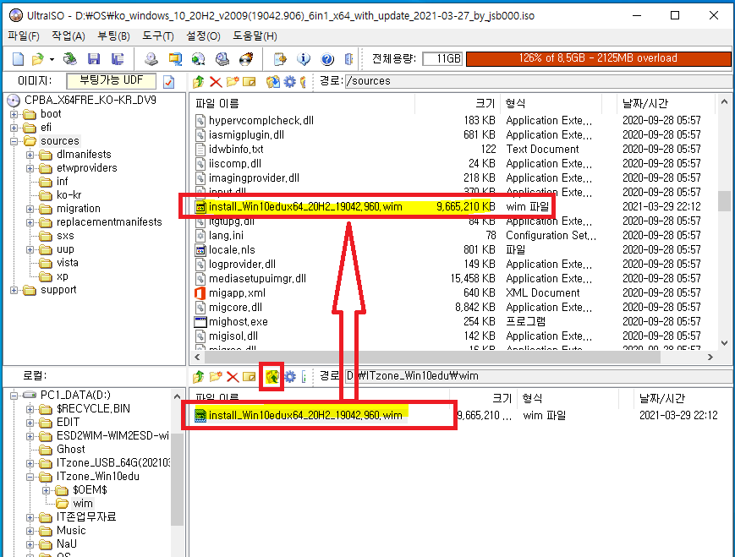The image size is (735, 557).
Task: Make a CD/DVD image from disc
Action: pyautogui.click(x=151, y=59)
